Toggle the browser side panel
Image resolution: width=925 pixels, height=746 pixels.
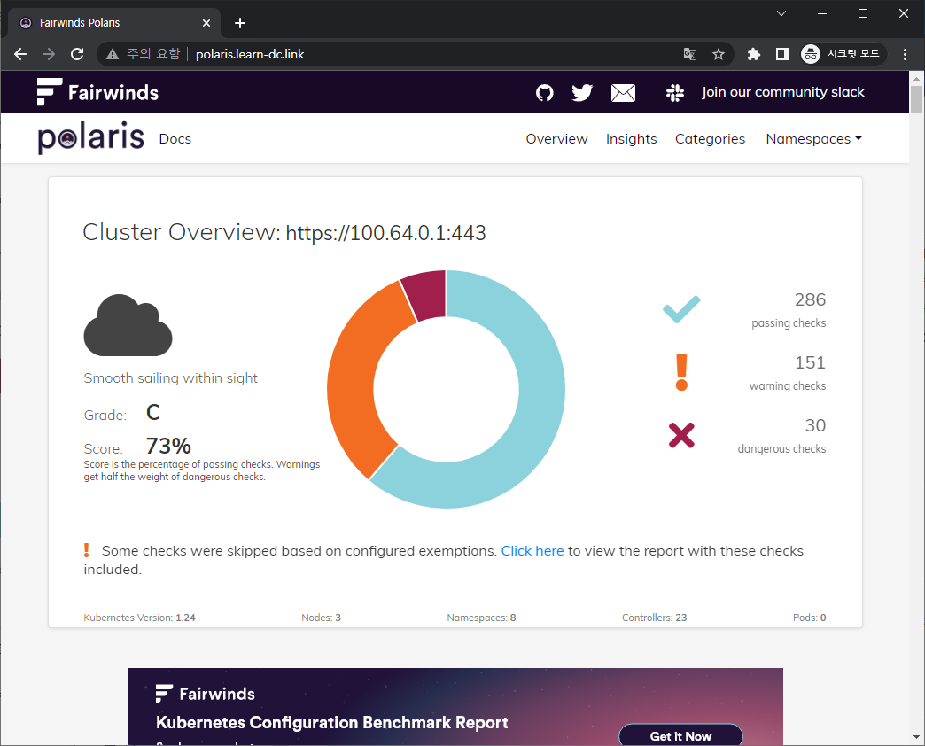coord(781,54)
